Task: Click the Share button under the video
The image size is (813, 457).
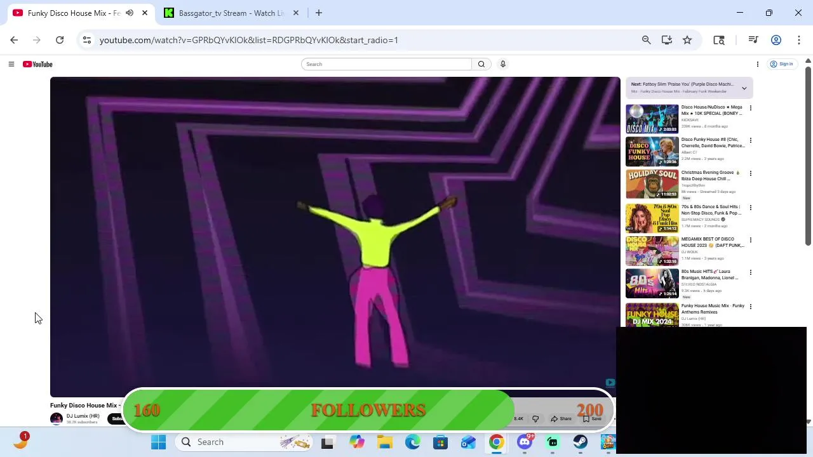Action: click(561, 419)
